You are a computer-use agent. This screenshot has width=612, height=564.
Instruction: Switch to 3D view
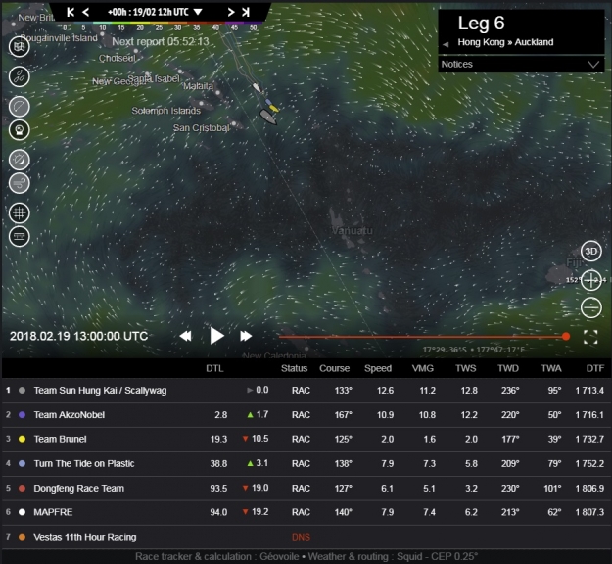click(x=590, y=252)
